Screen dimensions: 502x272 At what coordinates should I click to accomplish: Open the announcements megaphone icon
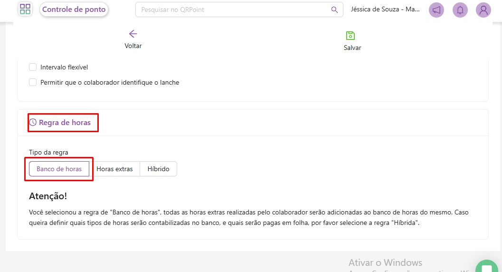(436, 10)
